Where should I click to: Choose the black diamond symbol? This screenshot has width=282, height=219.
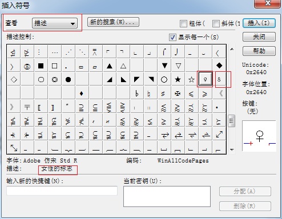[219, 66]
